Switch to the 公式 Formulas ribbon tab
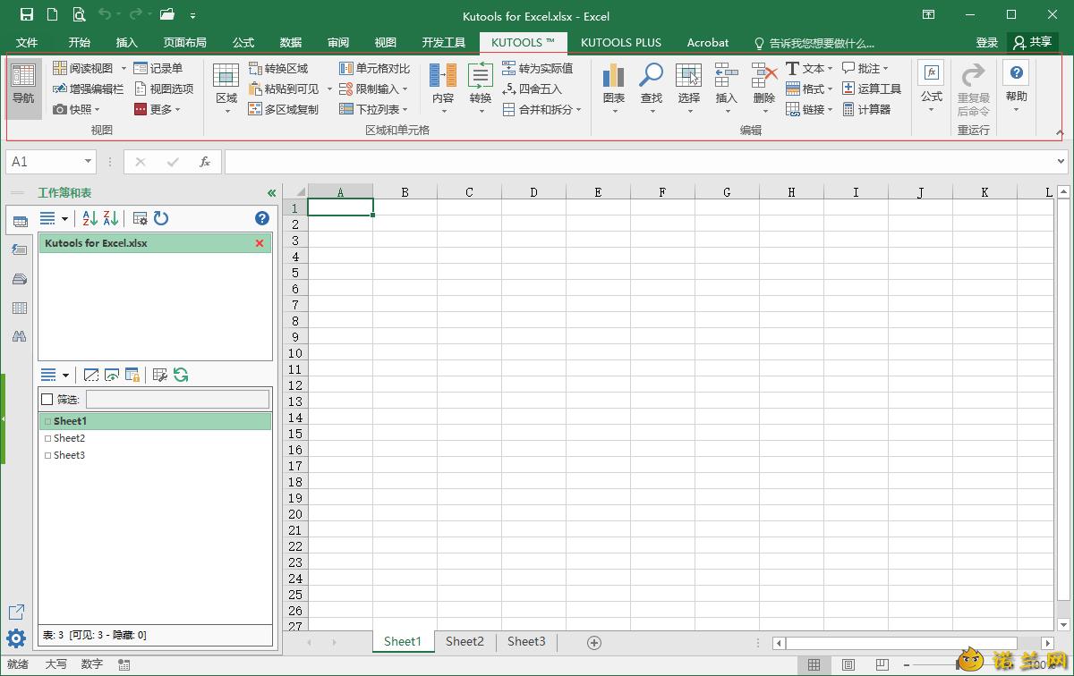The height and width of the screenshot is (676, 1074). click(243, 42)
